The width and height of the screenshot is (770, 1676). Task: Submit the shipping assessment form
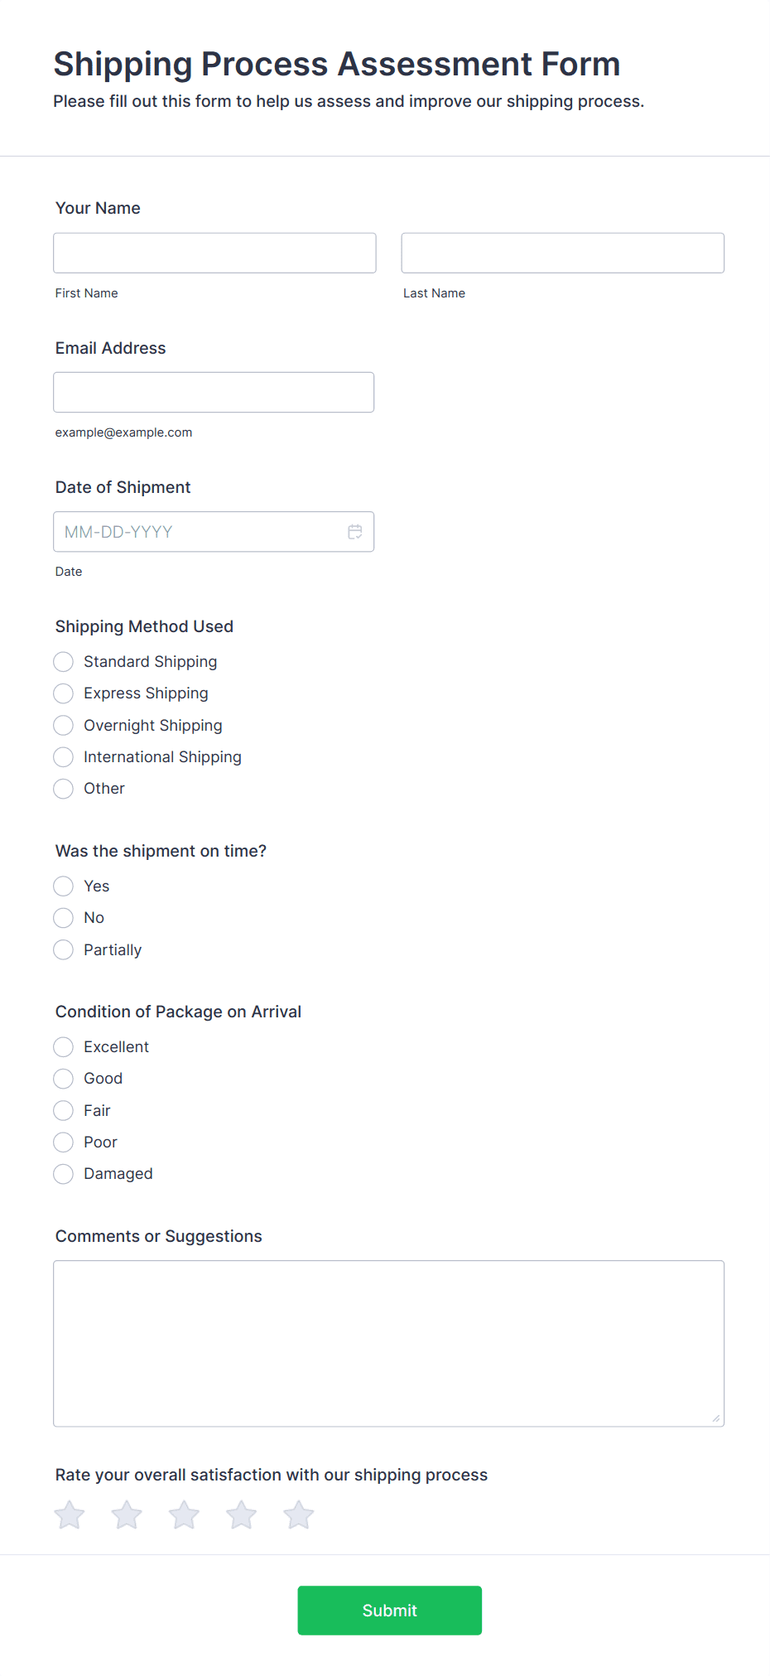389,1611
